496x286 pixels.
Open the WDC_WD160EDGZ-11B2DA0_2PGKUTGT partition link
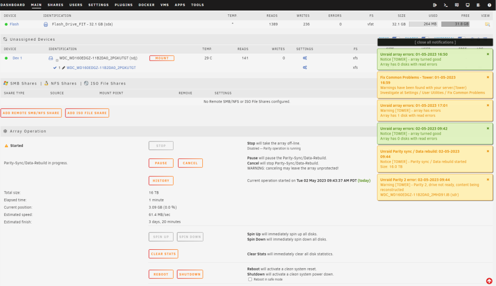(101, 68)
